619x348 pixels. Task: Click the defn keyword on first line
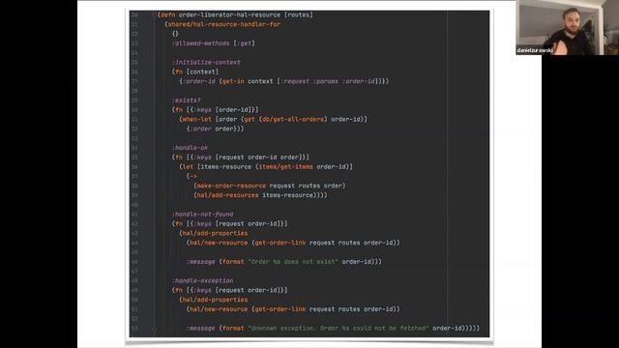click(x=167, y=14)
